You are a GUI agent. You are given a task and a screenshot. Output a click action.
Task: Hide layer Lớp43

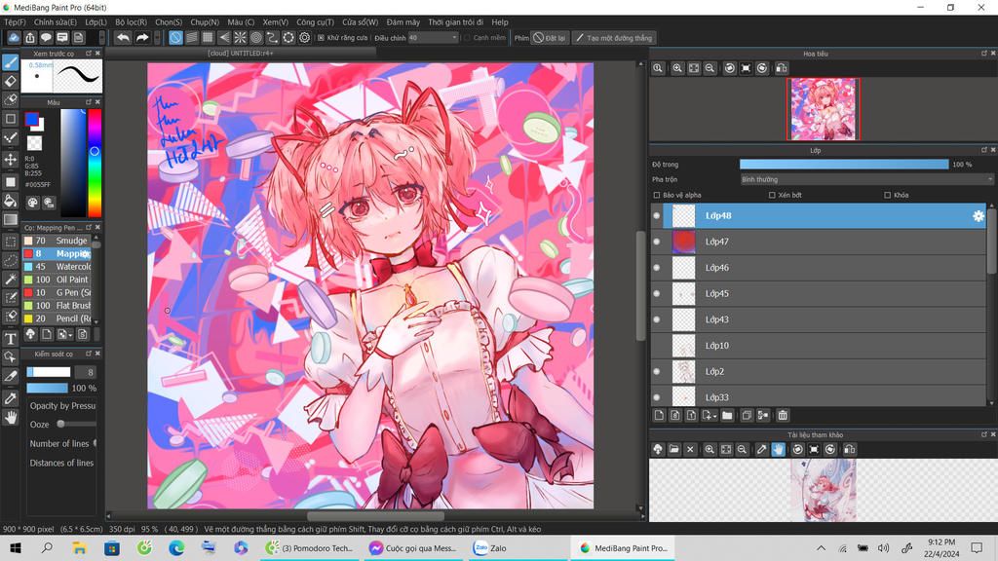point(657,319)
